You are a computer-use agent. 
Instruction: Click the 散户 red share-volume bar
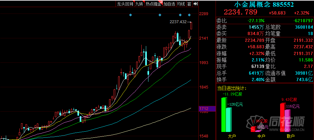tap(282, 117)
